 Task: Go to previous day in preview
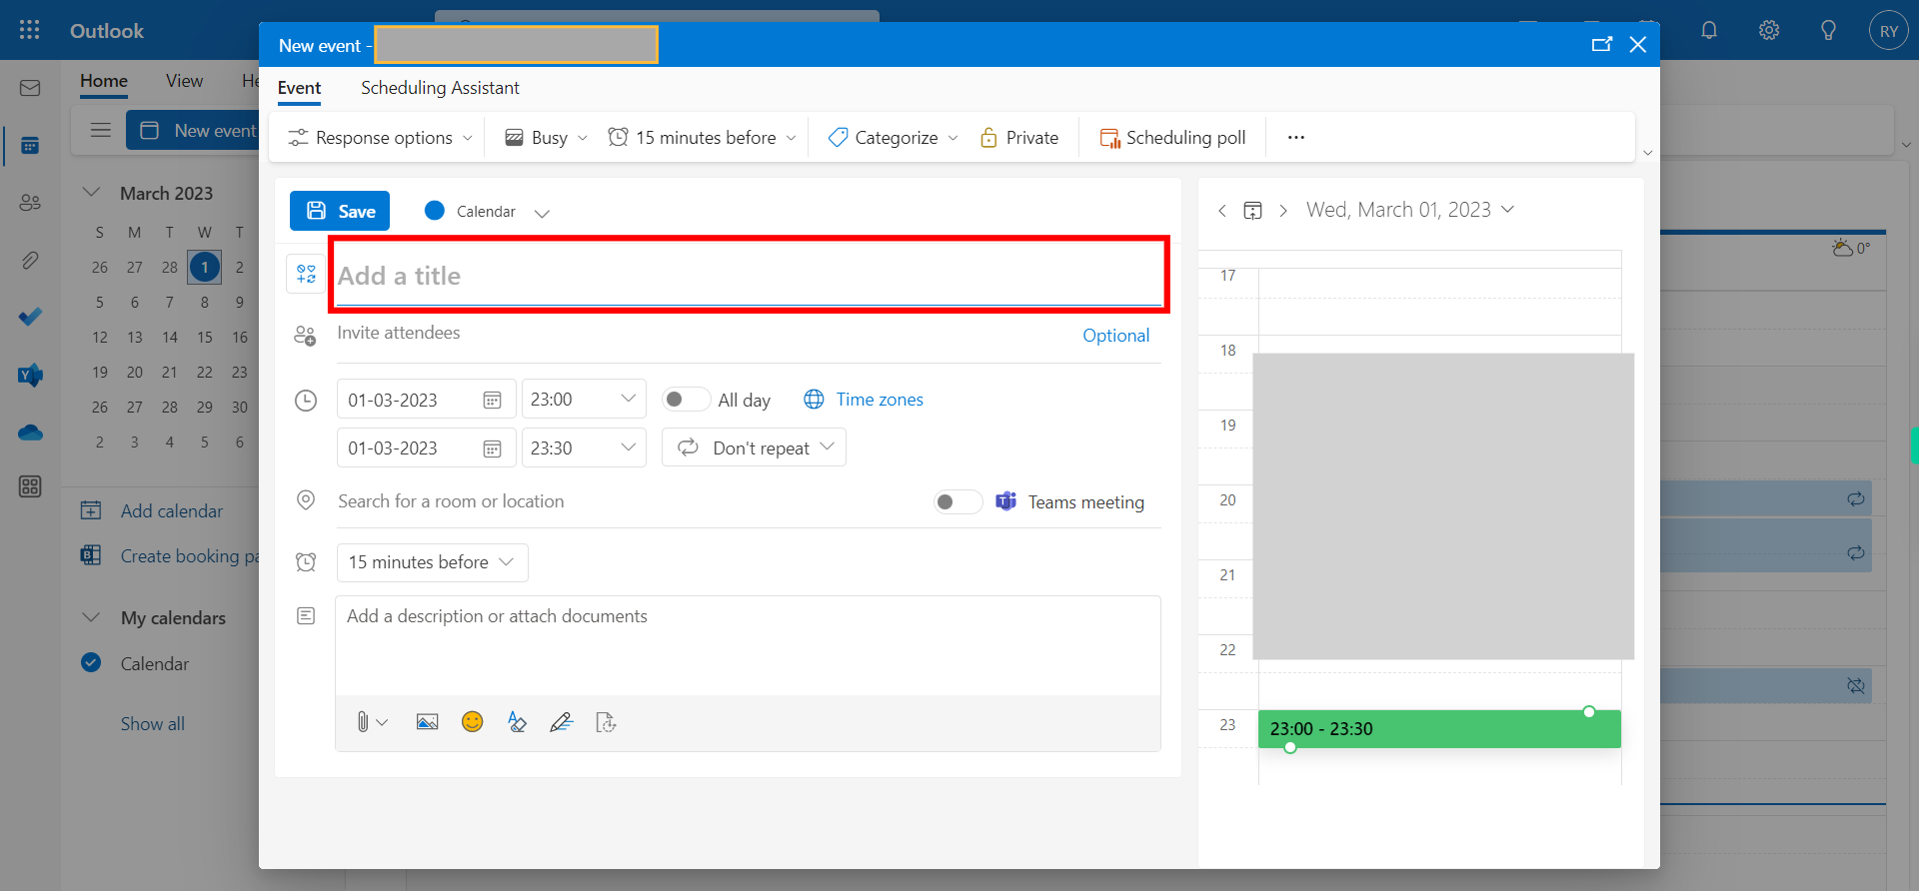pos(1221,210)
